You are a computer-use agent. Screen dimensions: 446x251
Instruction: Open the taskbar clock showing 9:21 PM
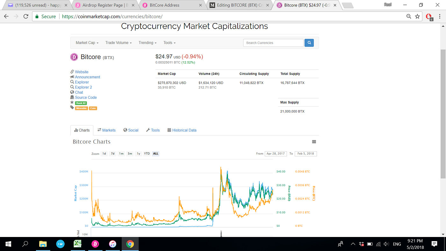[x=415, y=244]
